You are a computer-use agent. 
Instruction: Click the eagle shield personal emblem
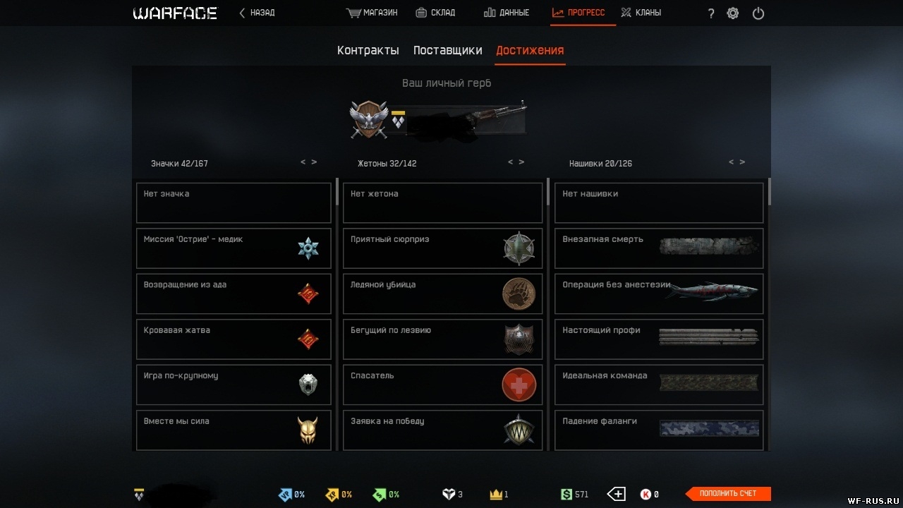(x=369, y=119)
